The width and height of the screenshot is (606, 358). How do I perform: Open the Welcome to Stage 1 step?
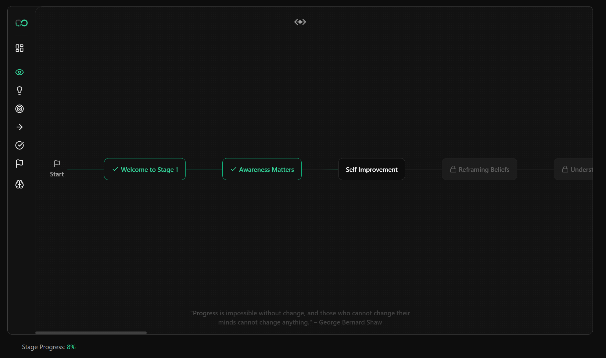point(145,169)
